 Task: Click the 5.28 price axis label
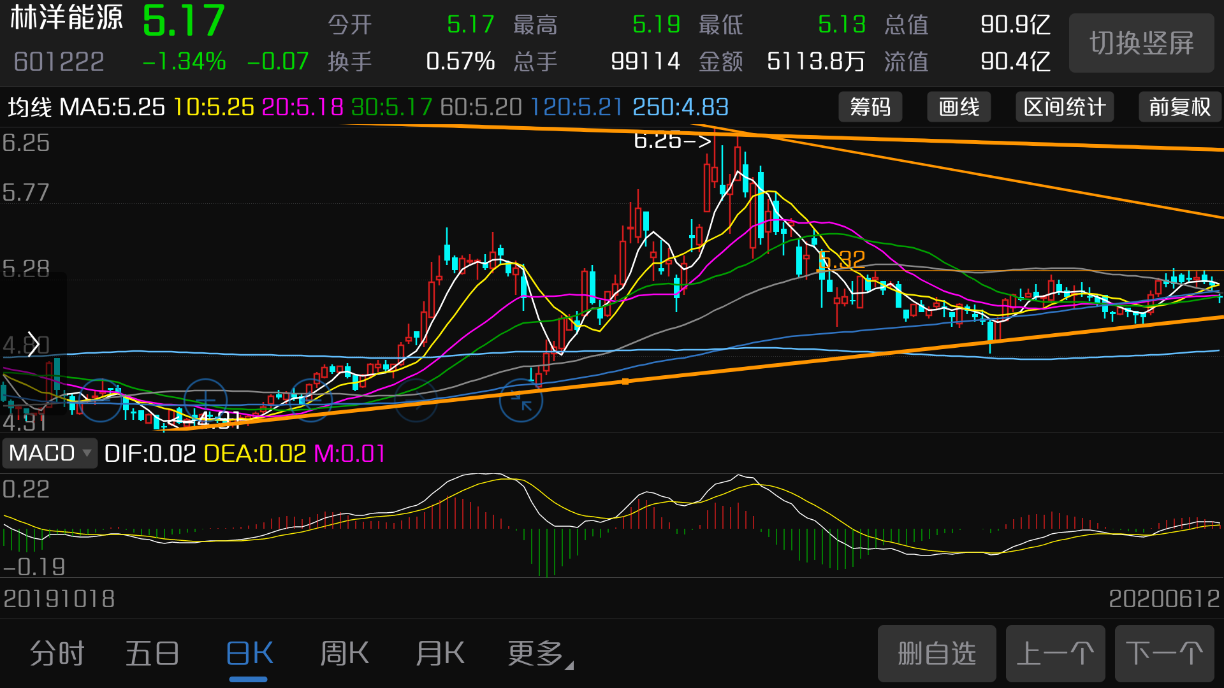pyautogui.click(x=25, y=269)
